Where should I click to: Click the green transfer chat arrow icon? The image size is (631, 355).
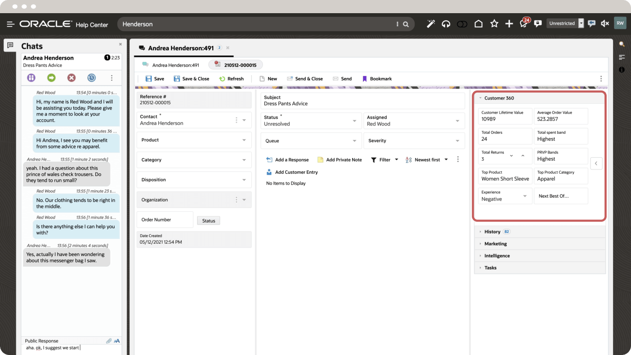coord(51,78)
